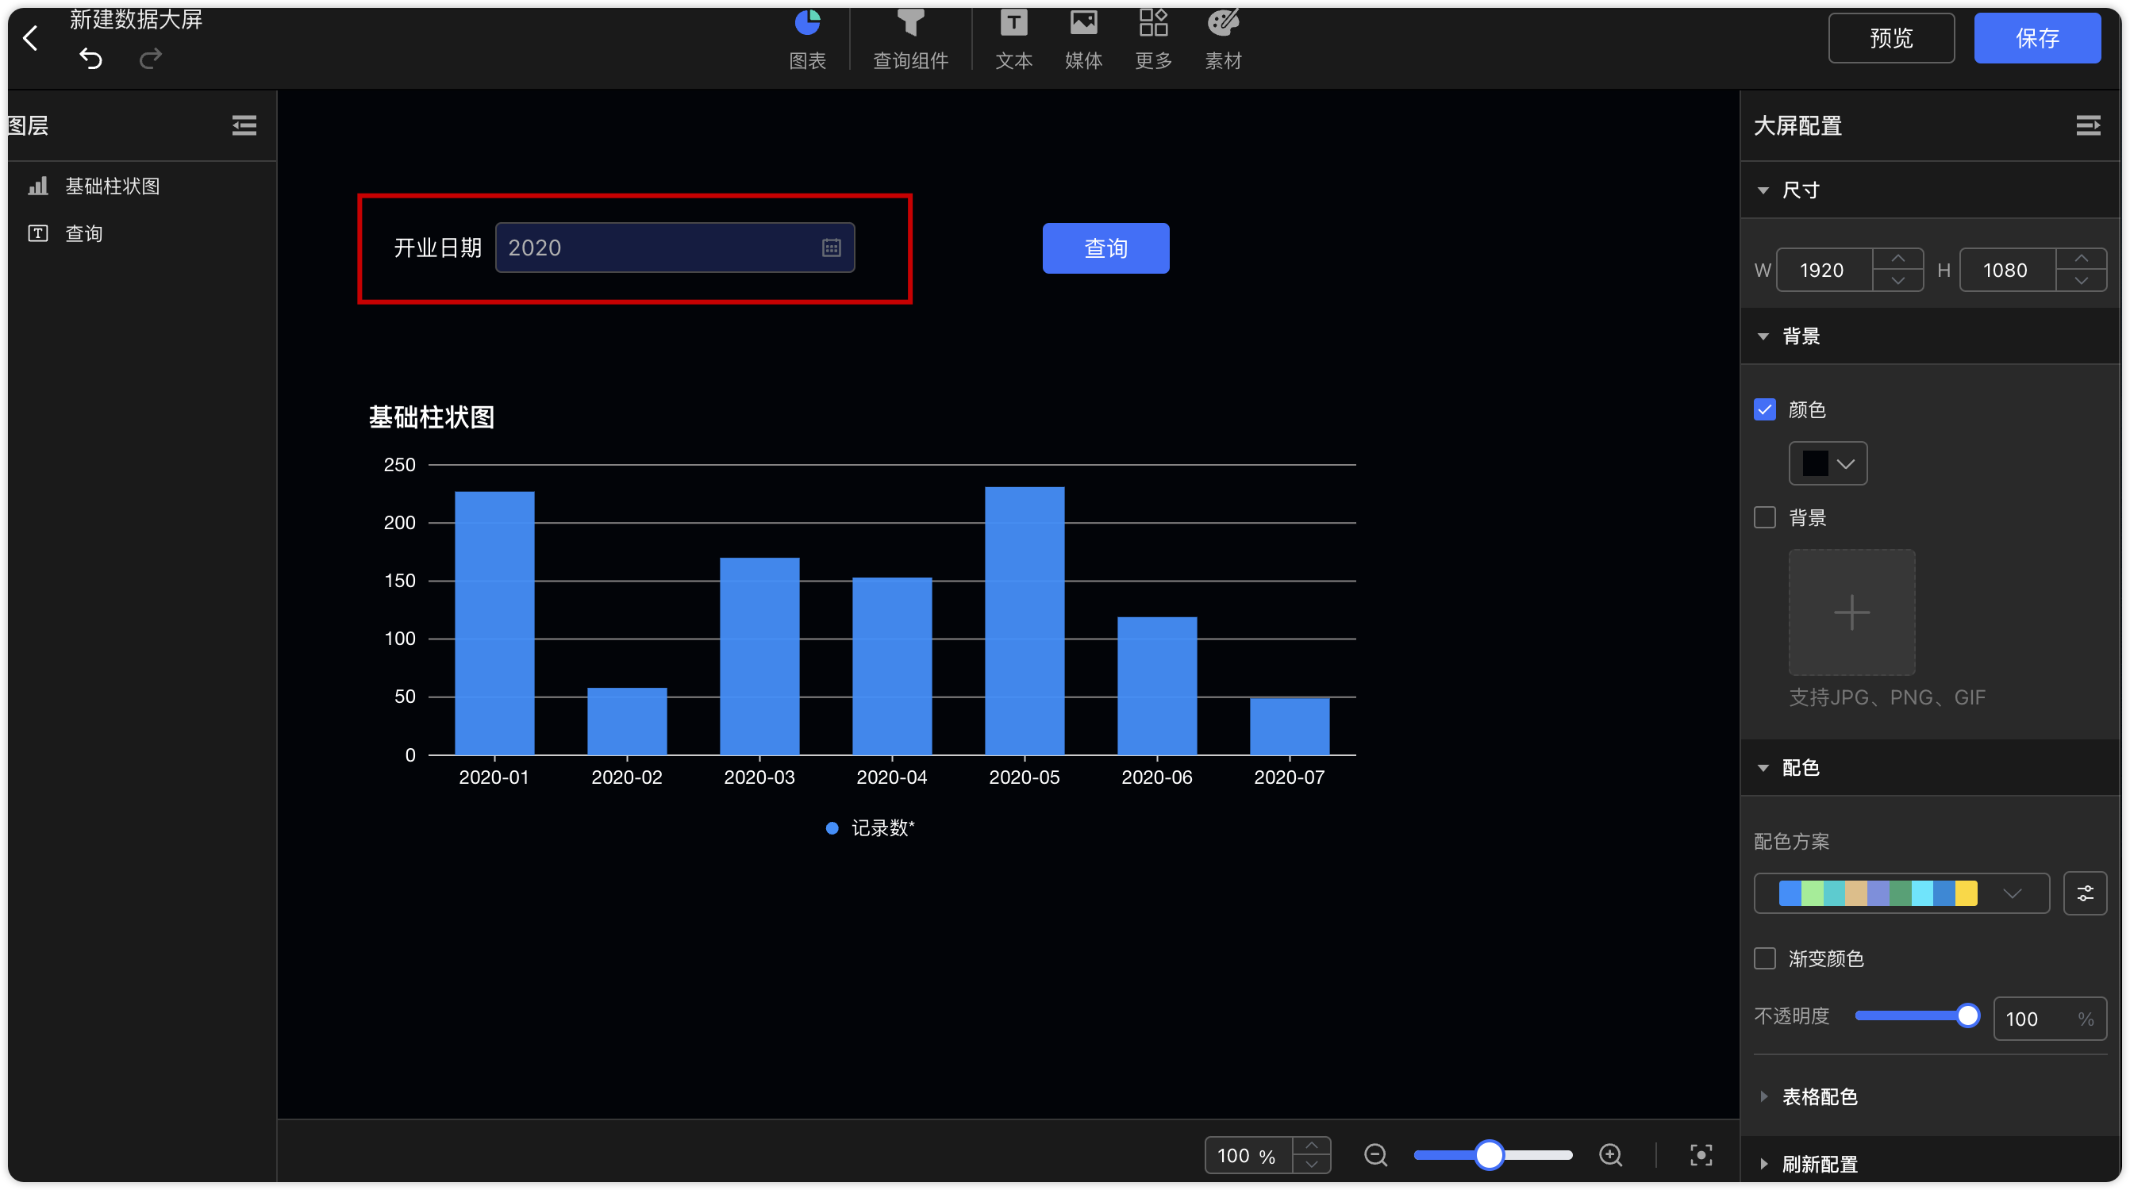Open the 媒体 media menu
The image size is (2130, 1190).
1083,38
